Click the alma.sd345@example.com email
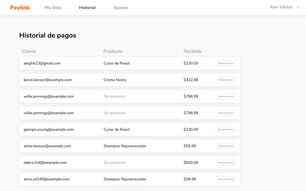Screen dimensions: 306x191 (x=47, y=179)
